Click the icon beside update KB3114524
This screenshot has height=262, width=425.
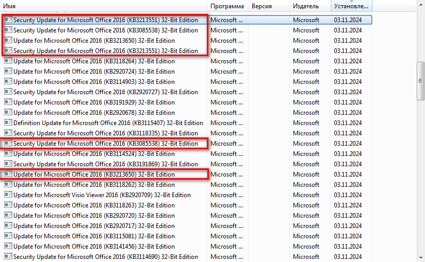click(x=8, y=153)
